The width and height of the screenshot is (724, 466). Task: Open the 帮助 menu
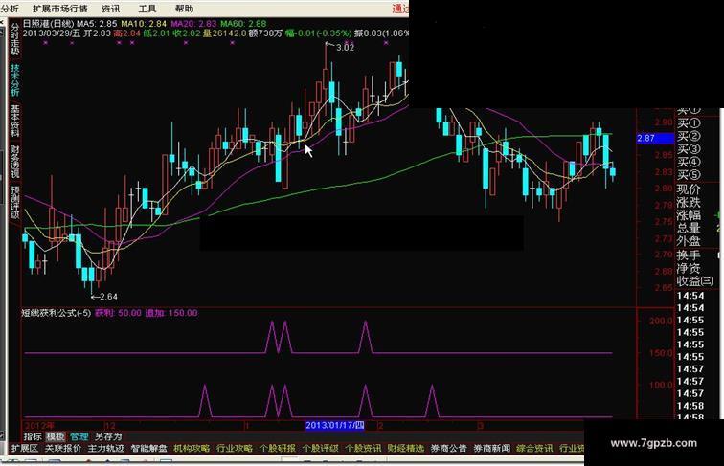[x=184, y=9]
